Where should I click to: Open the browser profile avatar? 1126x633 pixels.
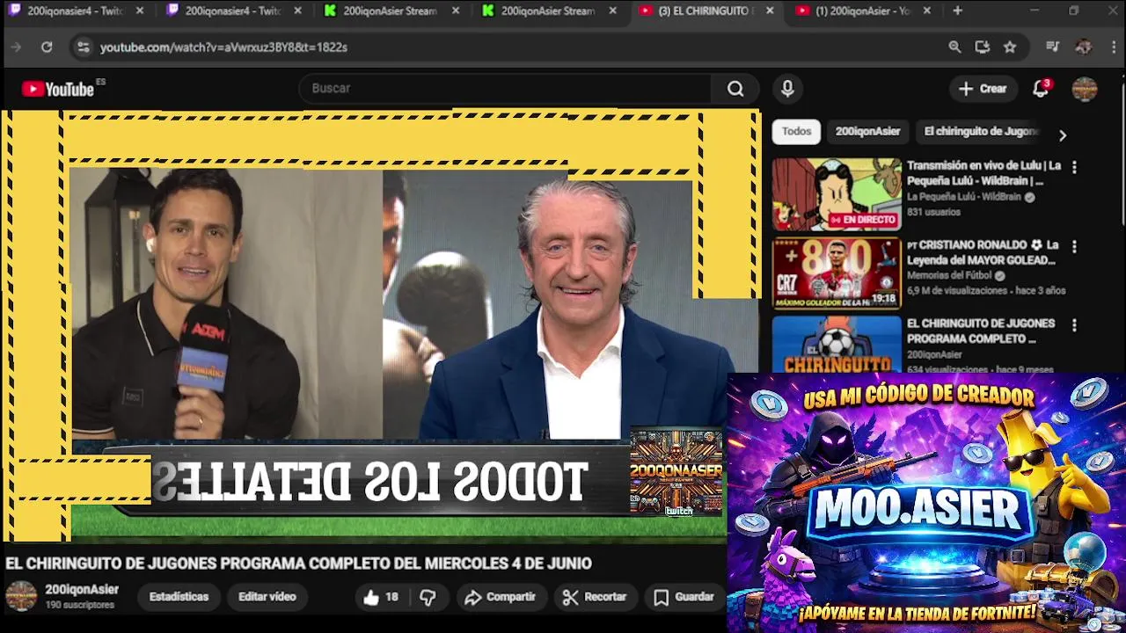(x=1084, y=47)
